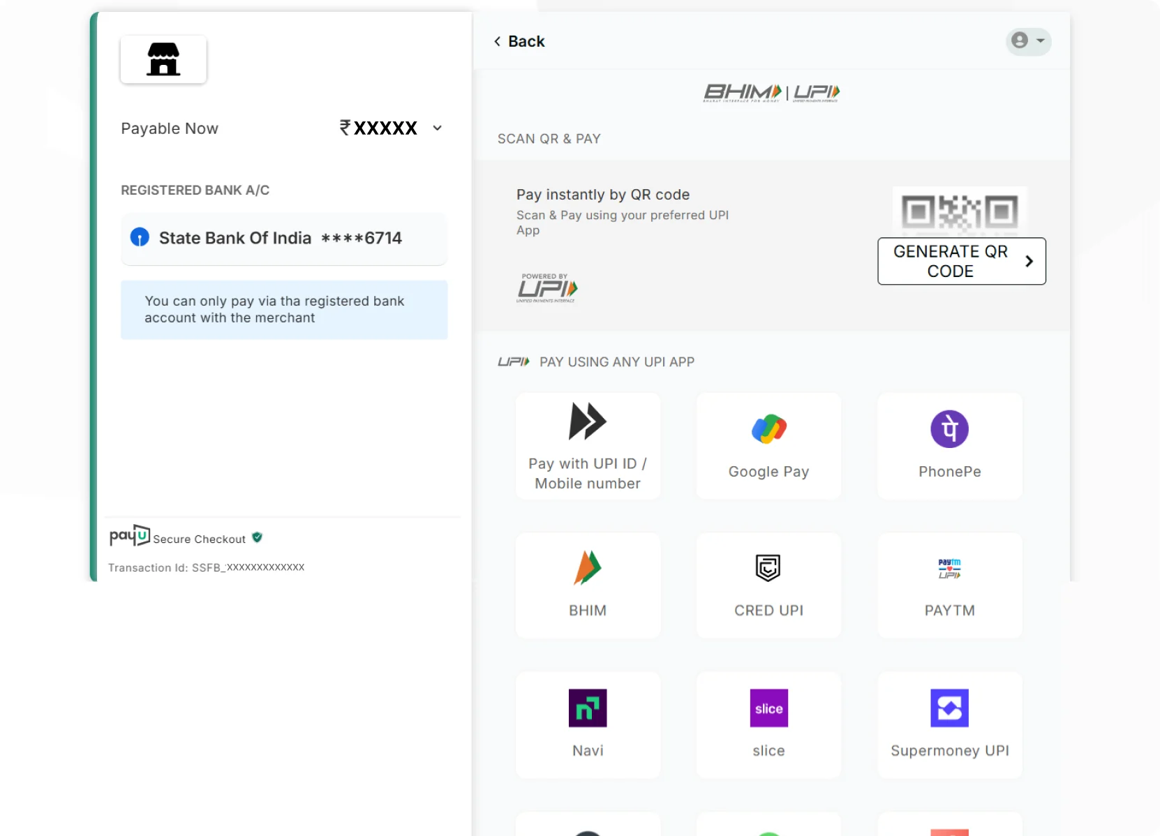Expand the Payable Now amount chevron

(438, 128)
